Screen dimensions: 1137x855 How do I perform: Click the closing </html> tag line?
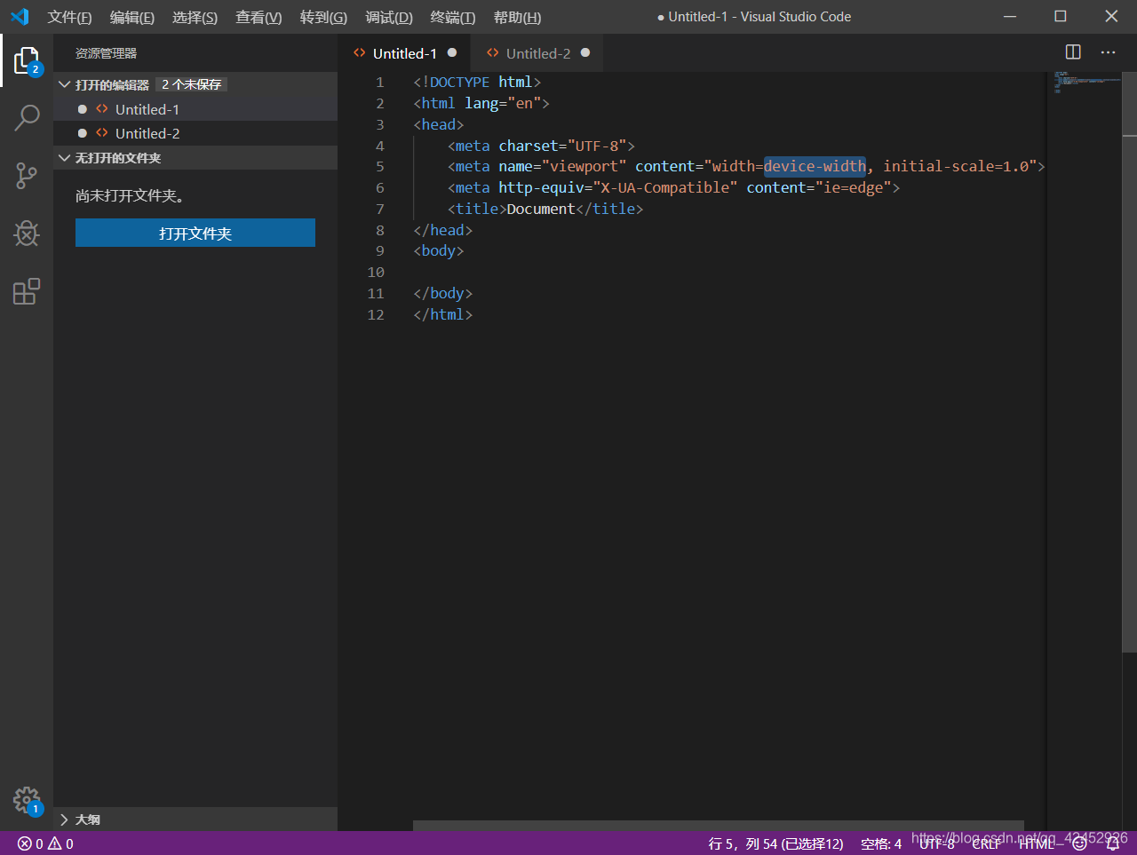tap(442, 314)
